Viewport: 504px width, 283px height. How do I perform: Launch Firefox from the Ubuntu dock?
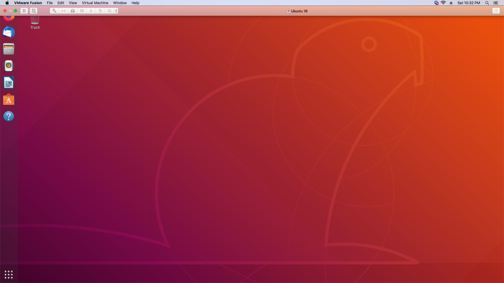9,18
